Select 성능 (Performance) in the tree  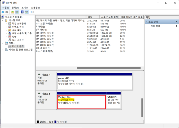(x=14, y=37)
